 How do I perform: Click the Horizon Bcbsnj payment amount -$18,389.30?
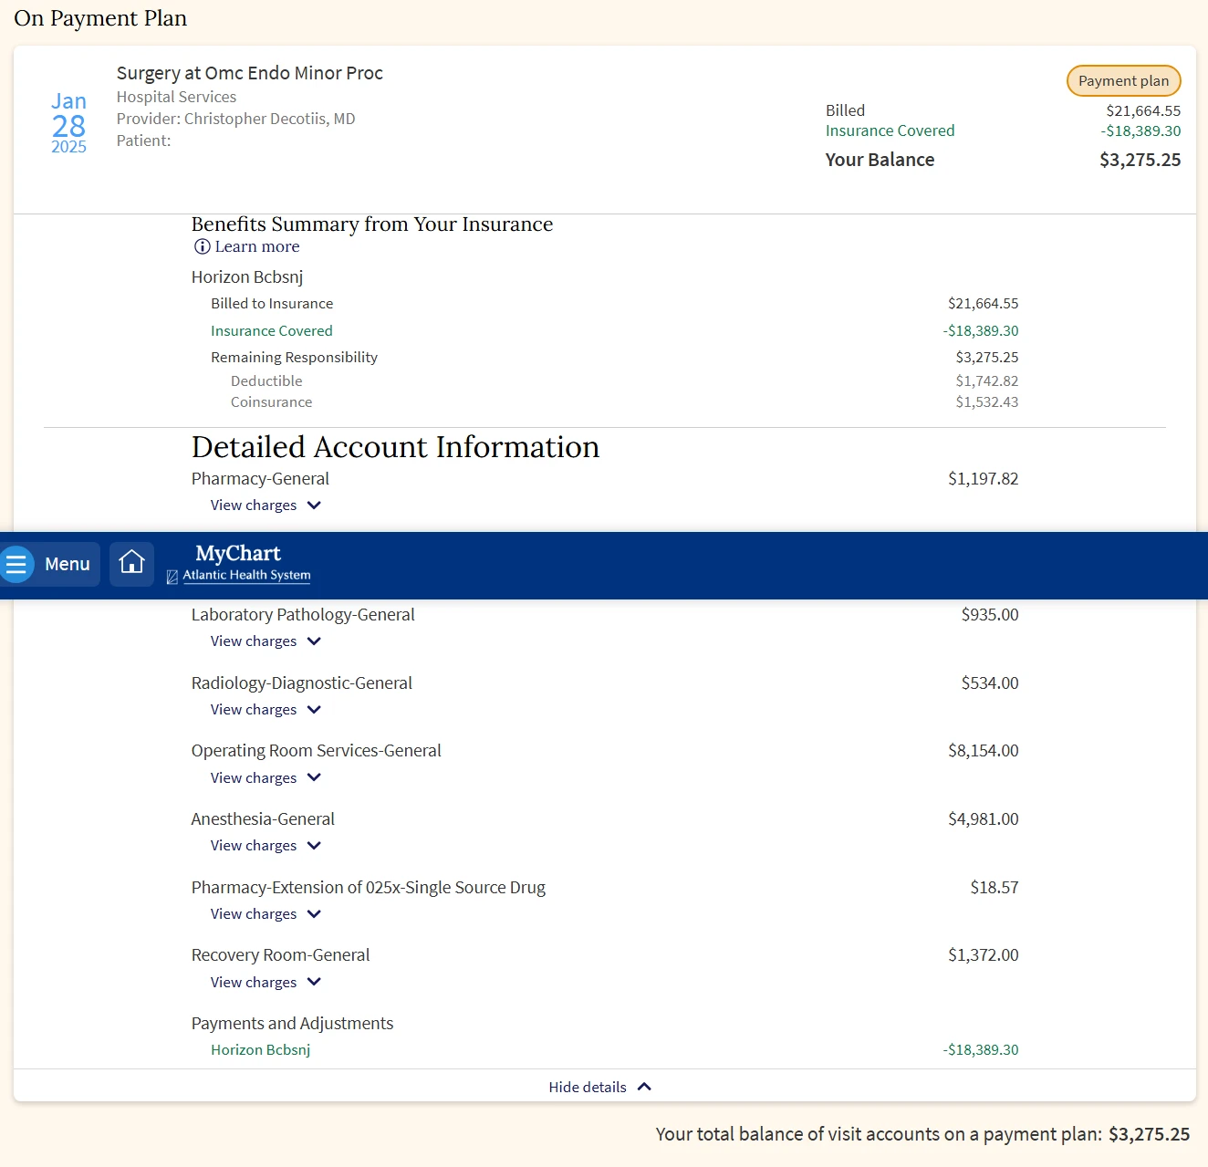[x=981, y=1050]
